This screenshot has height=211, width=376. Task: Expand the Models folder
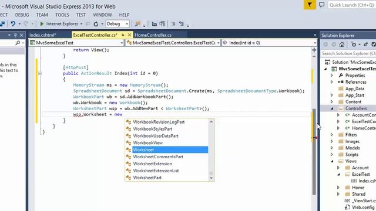coord(332,148)
